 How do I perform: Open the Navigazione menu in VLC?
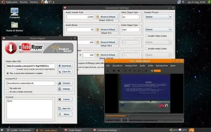162,65
